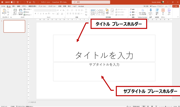The image size is (180, 107).
Task: Toggle Italic formatting button
Action: [38, 14]
